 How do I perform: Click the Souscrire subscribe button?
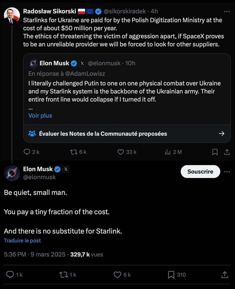coord(200,171)
